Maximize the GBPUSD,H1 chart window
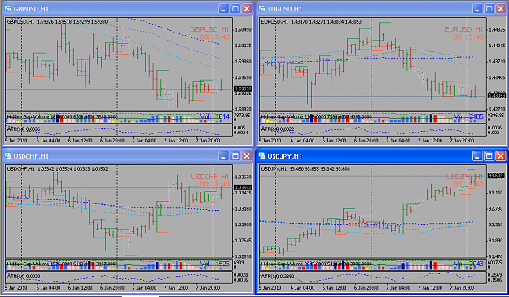The height and width of the screenshot is (297, 509). [x=235, y=9]
